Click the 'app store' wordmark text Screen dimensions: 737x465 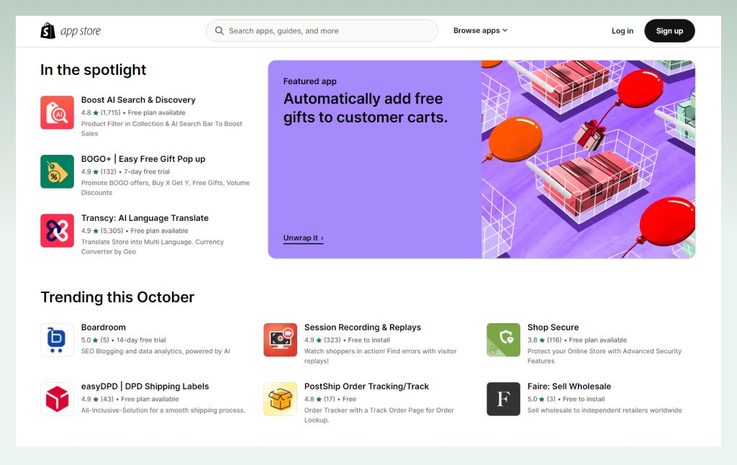click(x=81, y=31)
